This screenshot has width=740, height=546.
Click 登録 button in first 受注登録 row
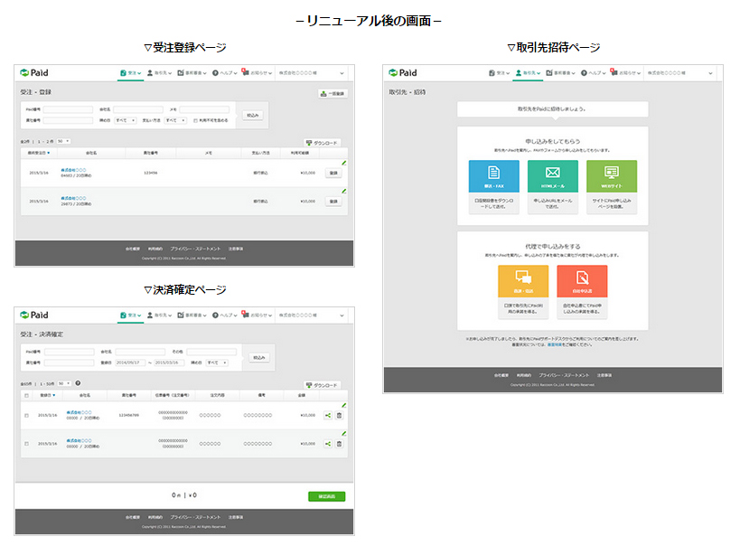pos(333,173)
